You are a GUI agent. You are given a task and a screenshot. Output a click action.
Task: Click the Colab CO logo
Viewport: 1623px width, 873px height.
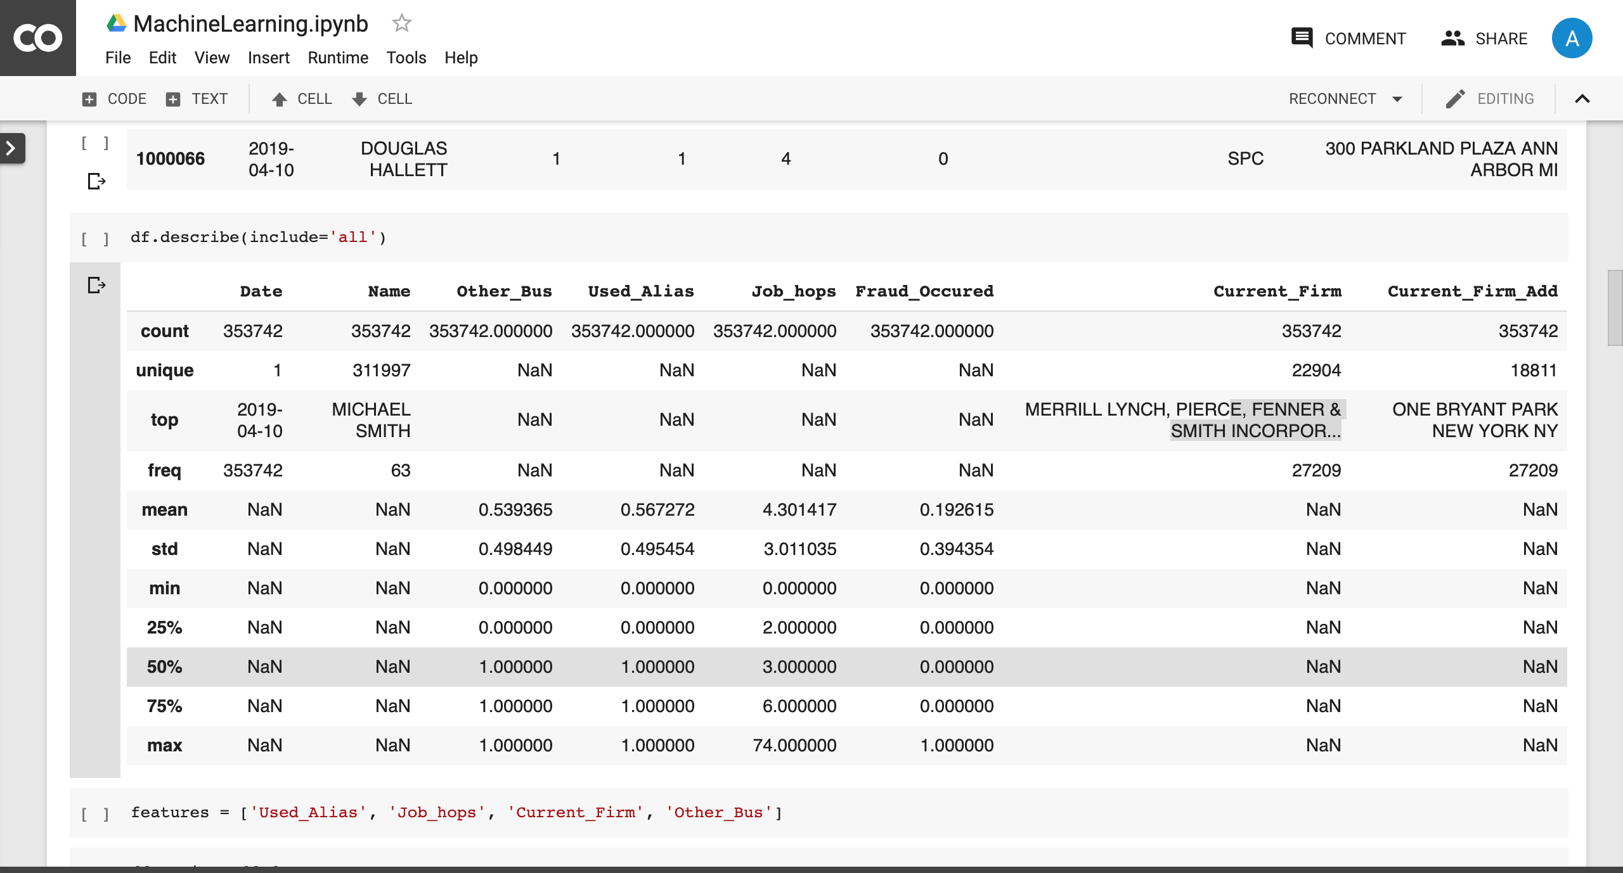pyautogui.click(x=38, y=38)
